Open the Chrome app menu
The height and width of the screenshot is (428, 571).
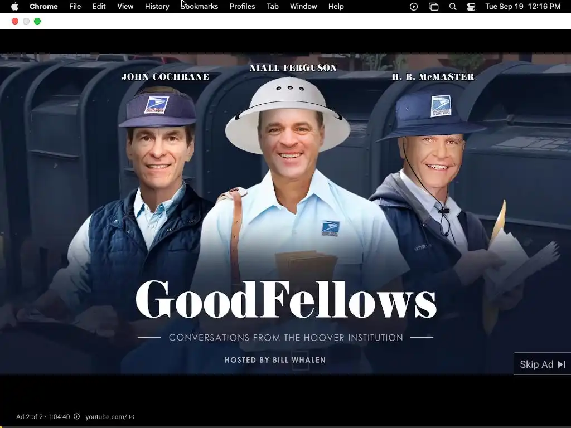[x=43, y=7]
